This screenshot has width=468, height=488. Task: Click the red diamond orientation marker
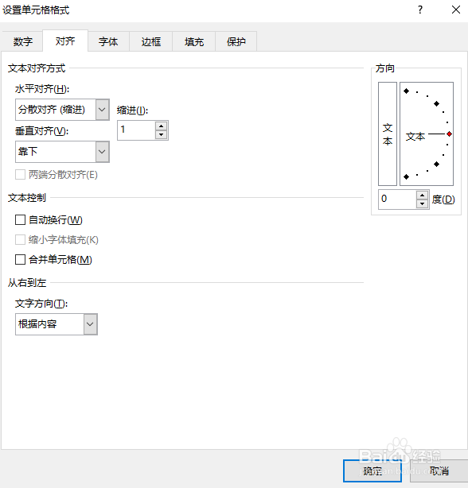tap(449, 134)
